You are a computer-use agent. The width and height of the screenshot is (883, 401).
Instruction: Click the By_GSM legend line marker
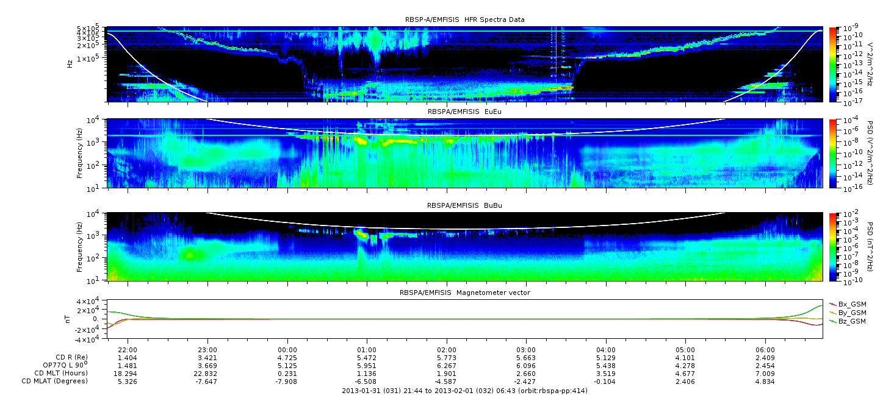click(832, 313)
